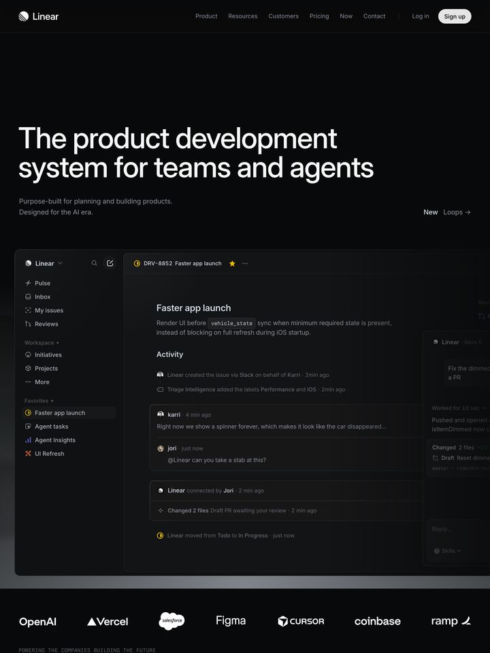Click the Linear agent avatar in the connected row
The image size is (490, 653).
[x=161, y=490]
